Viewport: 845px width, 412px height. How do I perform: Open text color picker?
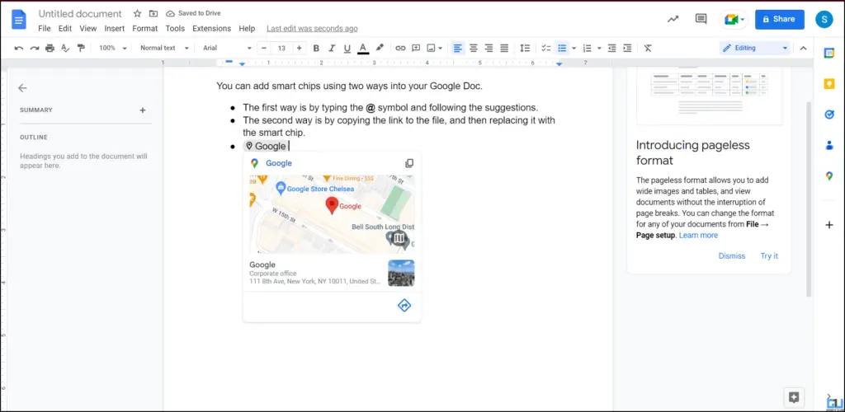363,48
